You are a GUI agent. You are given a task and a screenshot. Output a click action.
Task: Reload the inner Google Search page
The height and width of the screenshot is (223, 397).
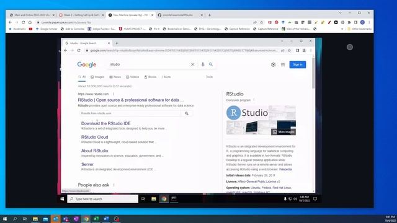tap(79, 51)
